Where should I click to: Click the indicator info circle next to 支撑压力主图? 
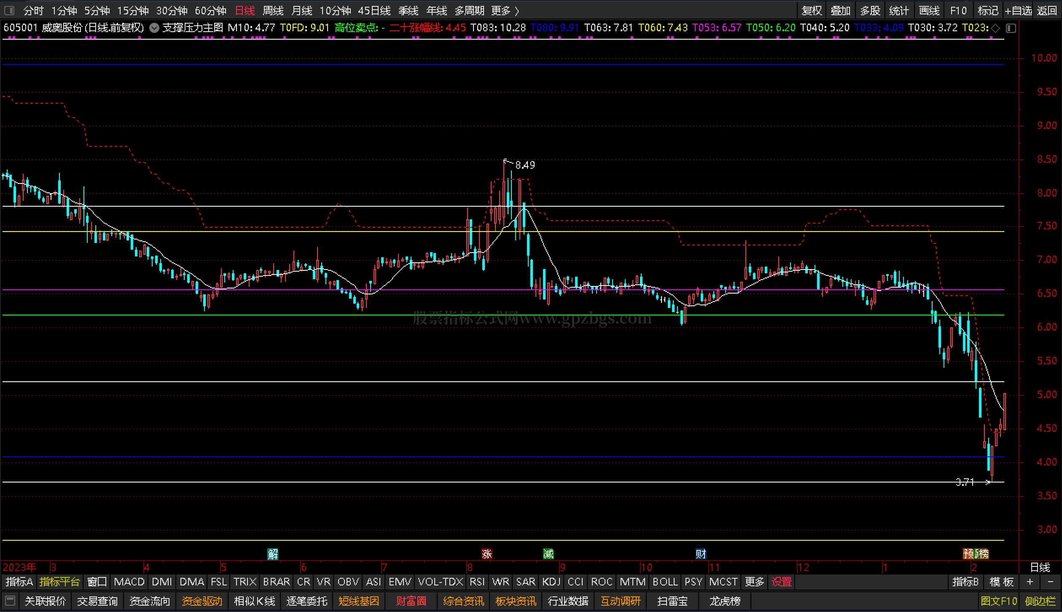pyautogui.click(x=154, y=28)
